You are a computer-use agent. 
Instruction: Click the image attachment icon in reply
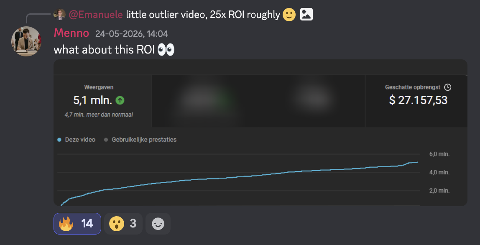[306, 14]
